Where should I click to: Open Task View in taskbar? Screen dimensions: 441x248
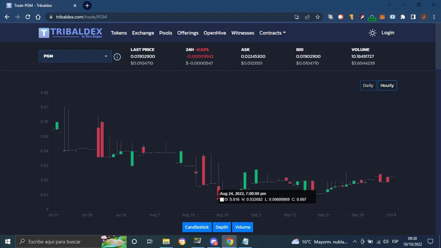pos(150,241)
